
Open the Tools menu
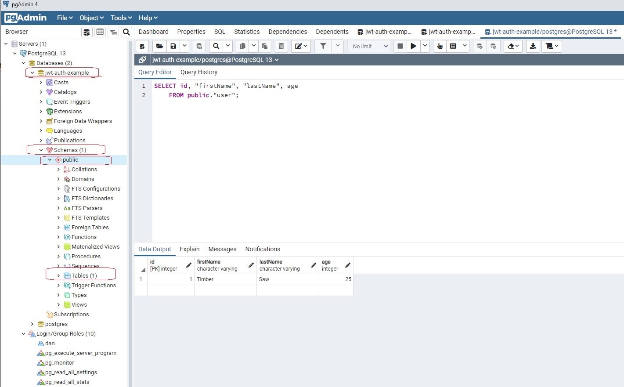(x=120, y=18)
